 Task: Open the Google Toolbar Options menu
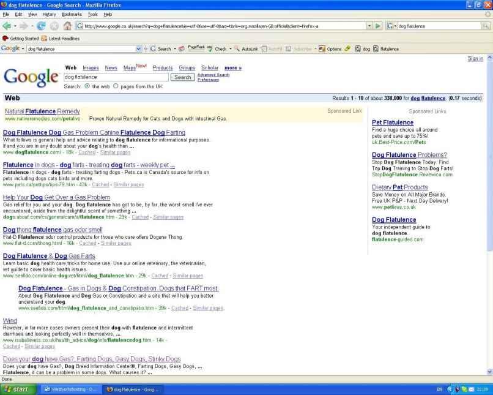[330, 48]
